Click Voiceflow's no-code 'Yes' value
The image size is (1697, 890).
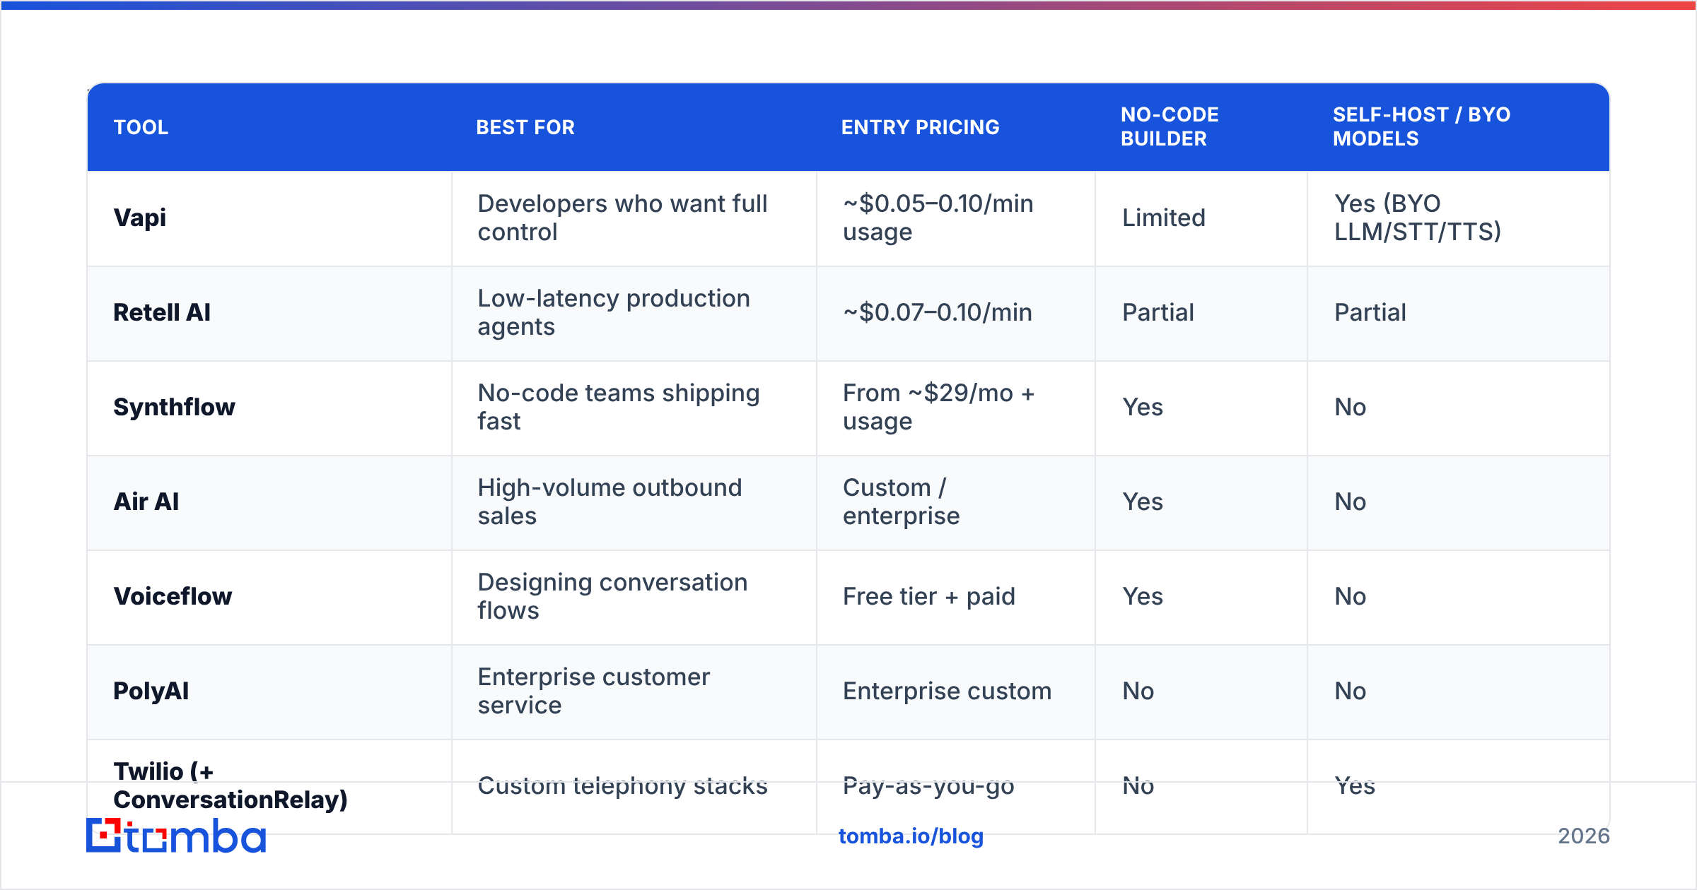[x=1142, y=596]
